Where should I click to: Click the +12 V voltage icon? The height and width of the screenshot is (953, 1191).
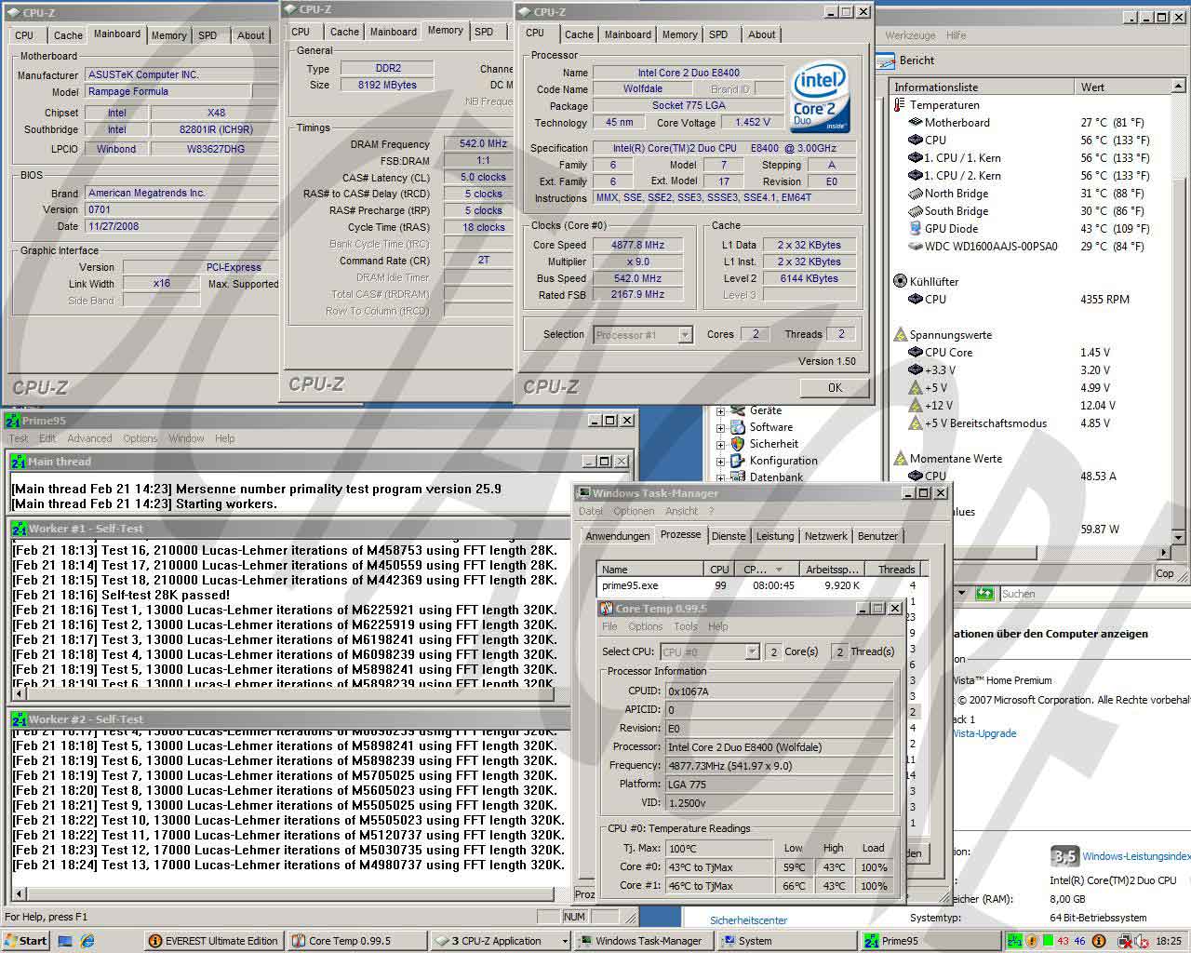pos(916,406)
